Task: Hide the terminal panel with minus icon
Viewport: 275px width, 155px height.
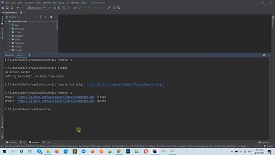Action: pyautogui.click(x=269, y=55)
